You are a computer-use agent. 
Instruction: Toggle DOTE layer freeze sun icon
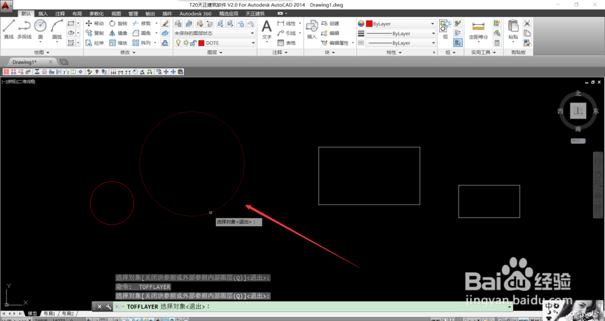coord(186,43)
